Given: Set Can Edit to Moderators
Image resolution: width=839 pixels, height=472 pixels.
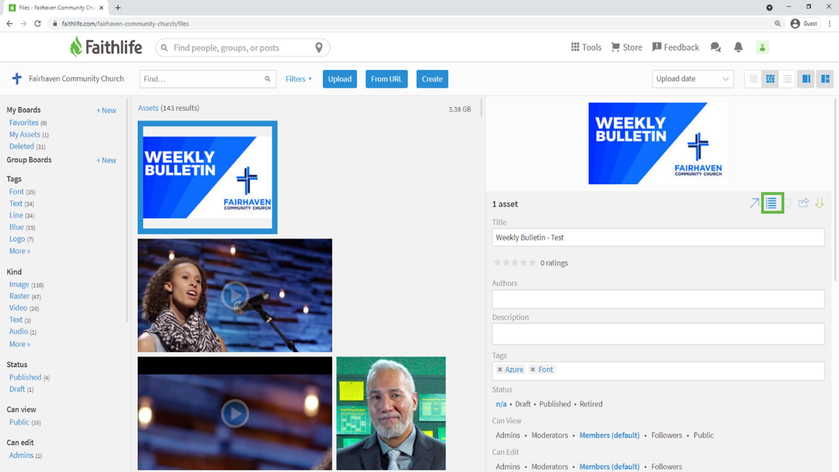Looking at the screenshot, I should click(x=550, y=467).
